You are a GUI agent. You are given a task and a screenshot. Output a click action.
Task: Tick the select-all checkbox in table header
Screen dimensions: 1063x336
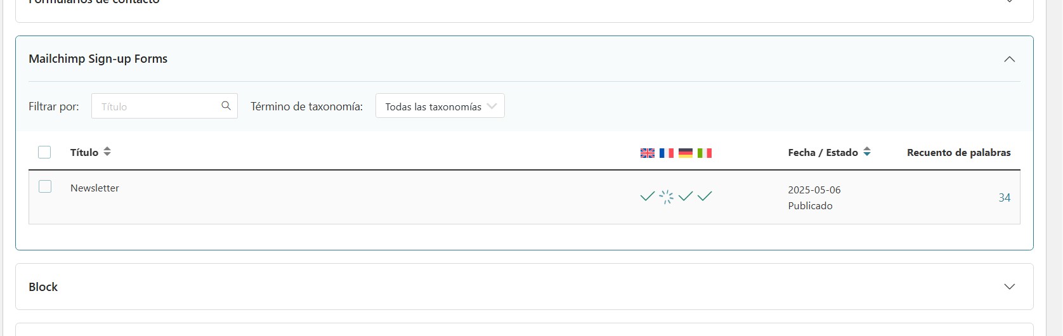click(x=44, y=152)
